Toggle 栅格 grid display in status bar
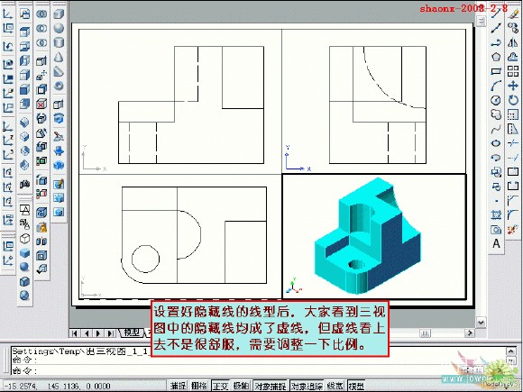This screenshot has width=523, height=392. point(199,386)
